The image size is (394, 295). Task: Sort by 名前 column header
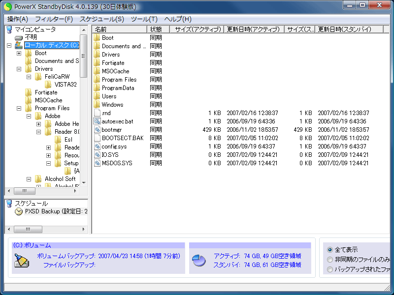(120, 29)
